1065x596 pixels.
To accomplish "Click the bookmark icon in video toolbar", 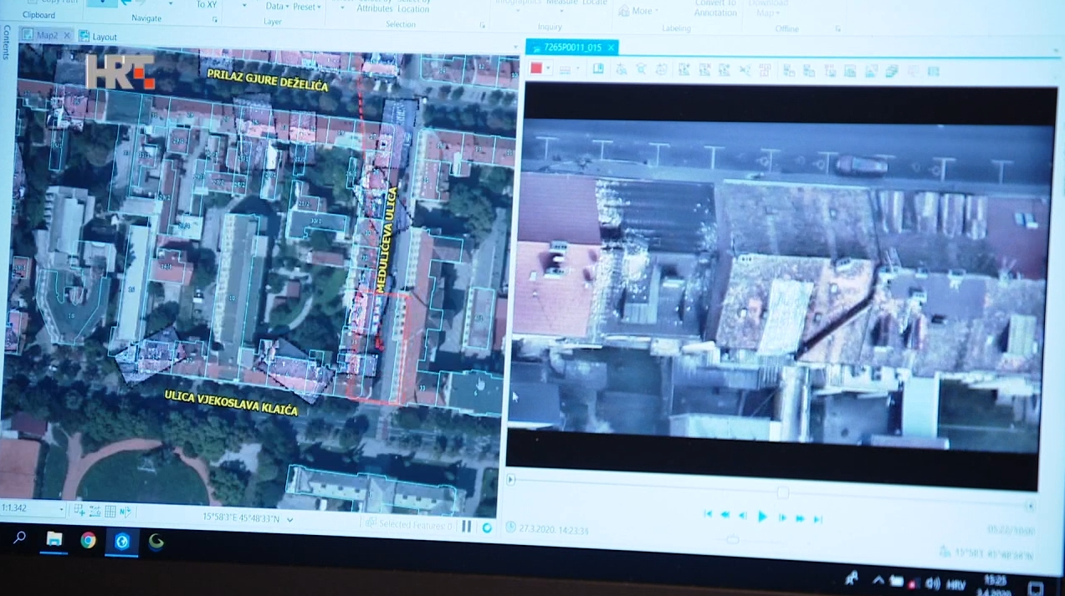I will click(598, 69).
